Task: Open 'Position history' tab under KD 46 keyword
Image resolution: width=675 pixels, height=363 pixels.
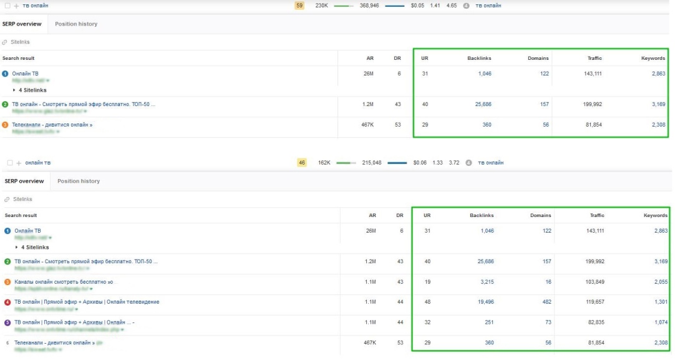Action: (x=79, y=181)
